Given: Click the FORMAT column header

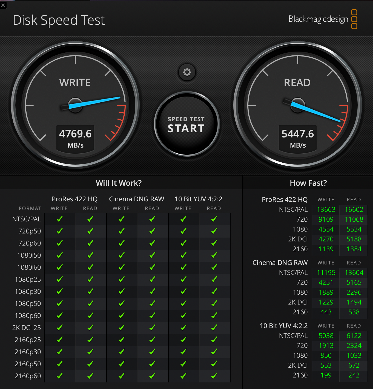Looking at the screenshot, I should [30, 208].
